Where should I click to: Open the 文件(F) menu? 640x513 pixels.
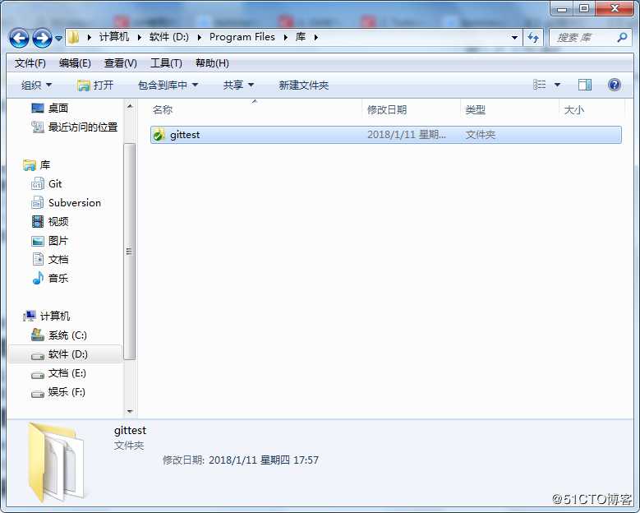30,63
